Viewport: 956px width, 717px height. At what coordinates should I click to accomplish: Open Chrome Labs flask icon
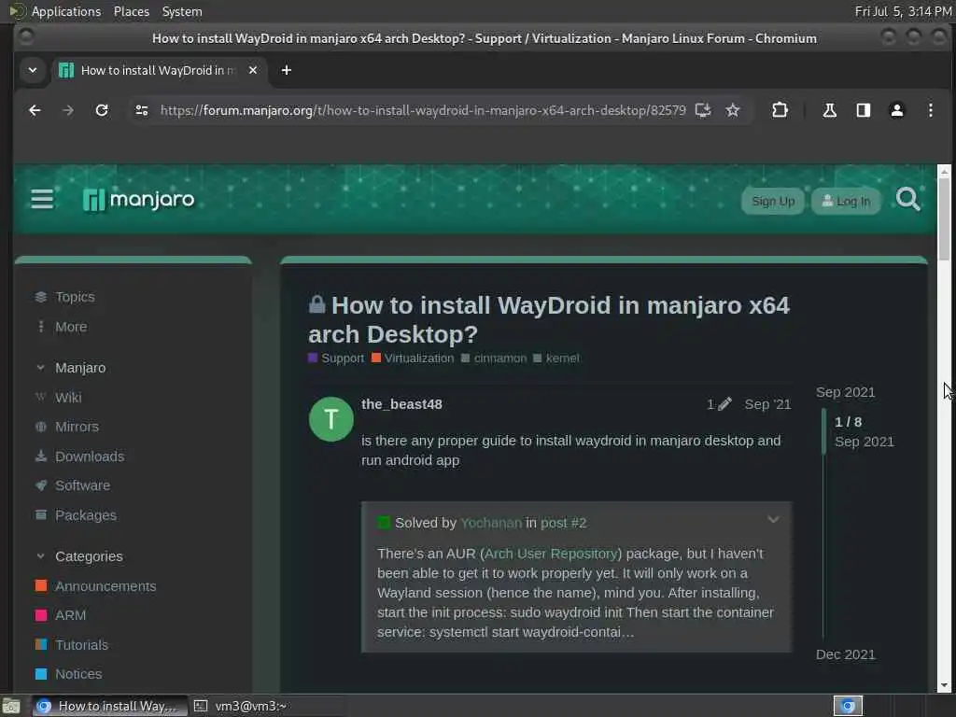829,110
